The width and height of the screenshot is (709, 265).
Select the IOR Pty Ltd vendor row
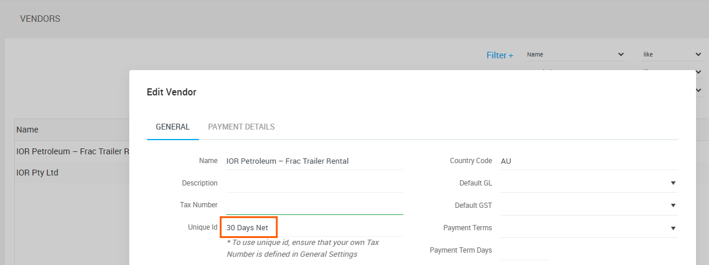72,173
